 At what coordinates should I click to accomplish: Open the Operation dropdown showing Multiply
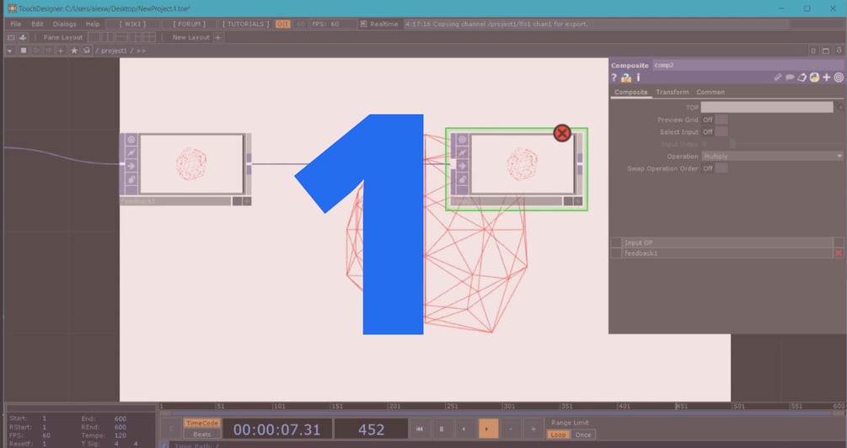[772, 156]
